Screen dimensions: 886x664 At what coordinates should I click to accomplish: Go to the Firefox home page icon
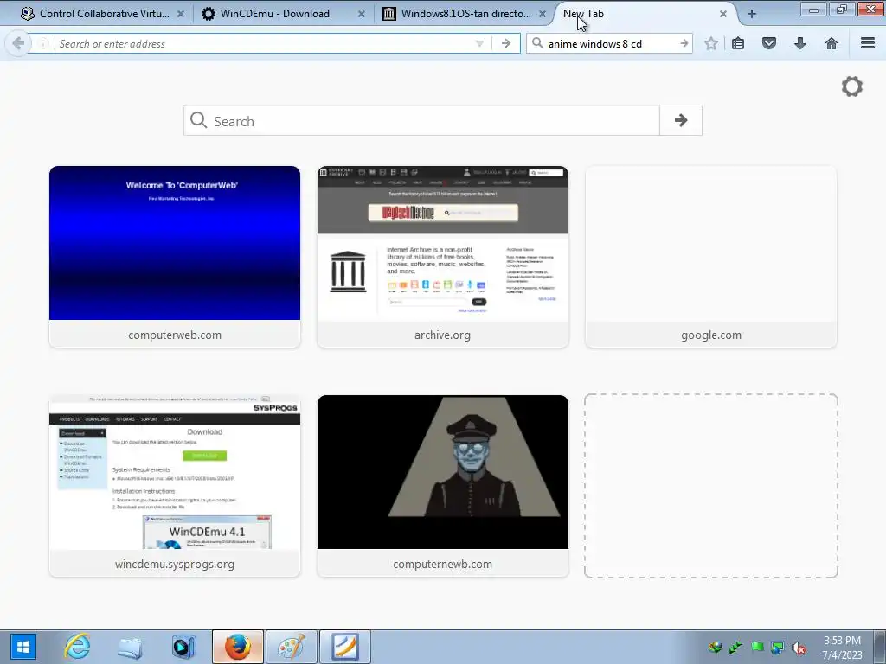(x=831, y=43)
